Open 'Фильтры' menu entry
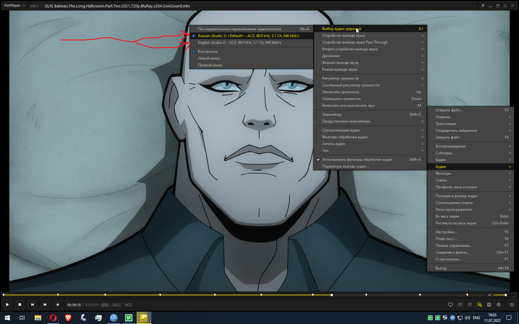The height and width of the screenshot is (324, 519). pyautogui.click(x=470, y=173)
